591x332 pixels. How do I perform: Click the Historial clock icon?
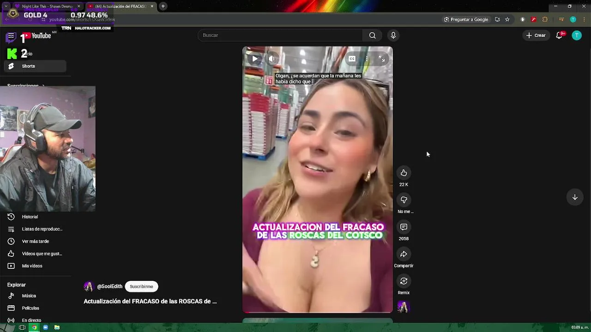pyautogui.click(x=11, y=217)
